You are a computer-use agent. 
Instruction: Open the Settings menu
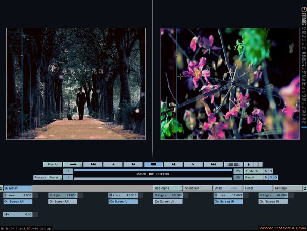288,188
